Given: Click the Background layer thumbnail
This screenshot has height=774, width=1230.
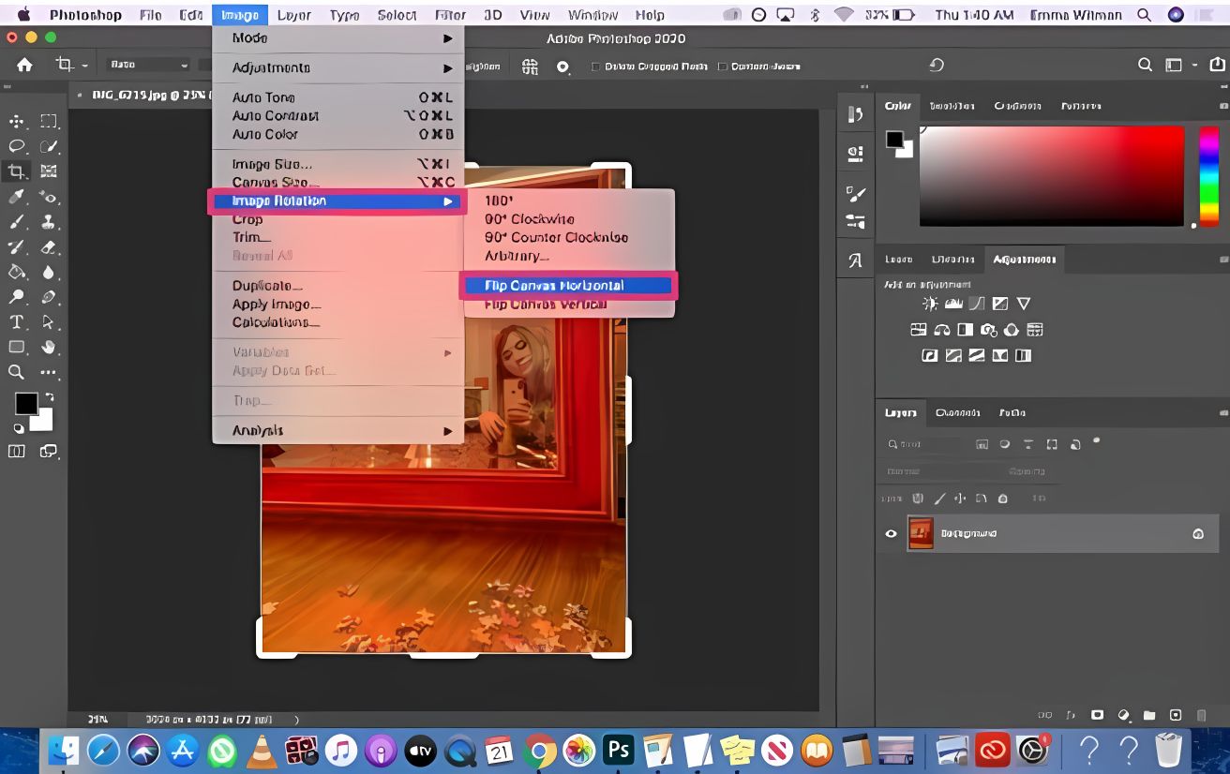Looking at the screenshot, I should click(920, 532).
